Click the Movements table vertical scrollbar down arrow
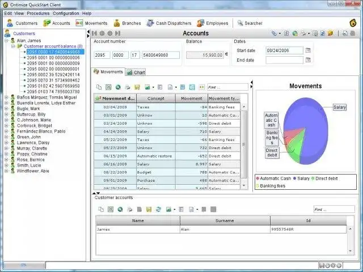This screenshot has height=272, width=363. pyautogui.click(x=244, y=185)
